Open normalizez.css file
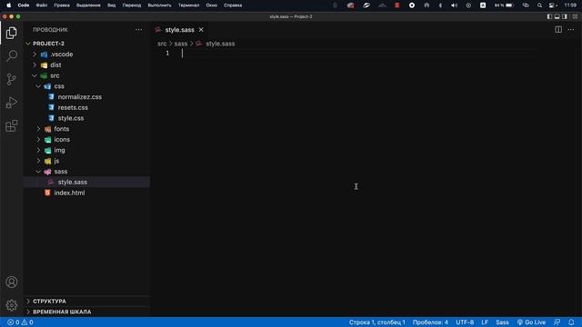Viewport: 582px width, 327px height. coord(79,97)
